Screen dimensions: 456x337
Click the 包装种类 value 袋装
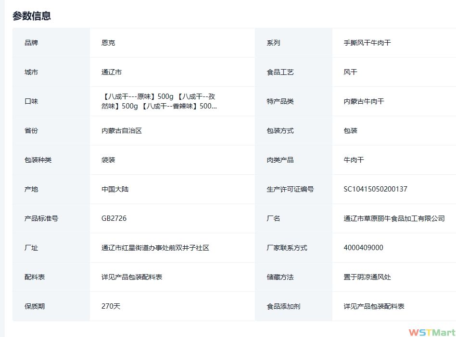108,160
